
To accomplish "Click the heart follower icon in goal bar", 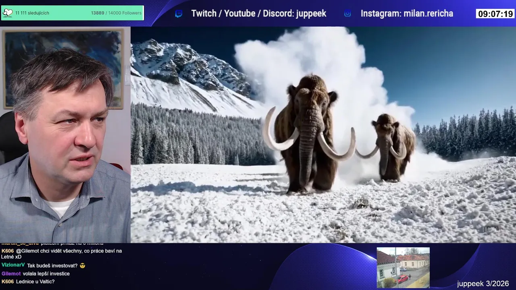I will (x=7, y=13).
